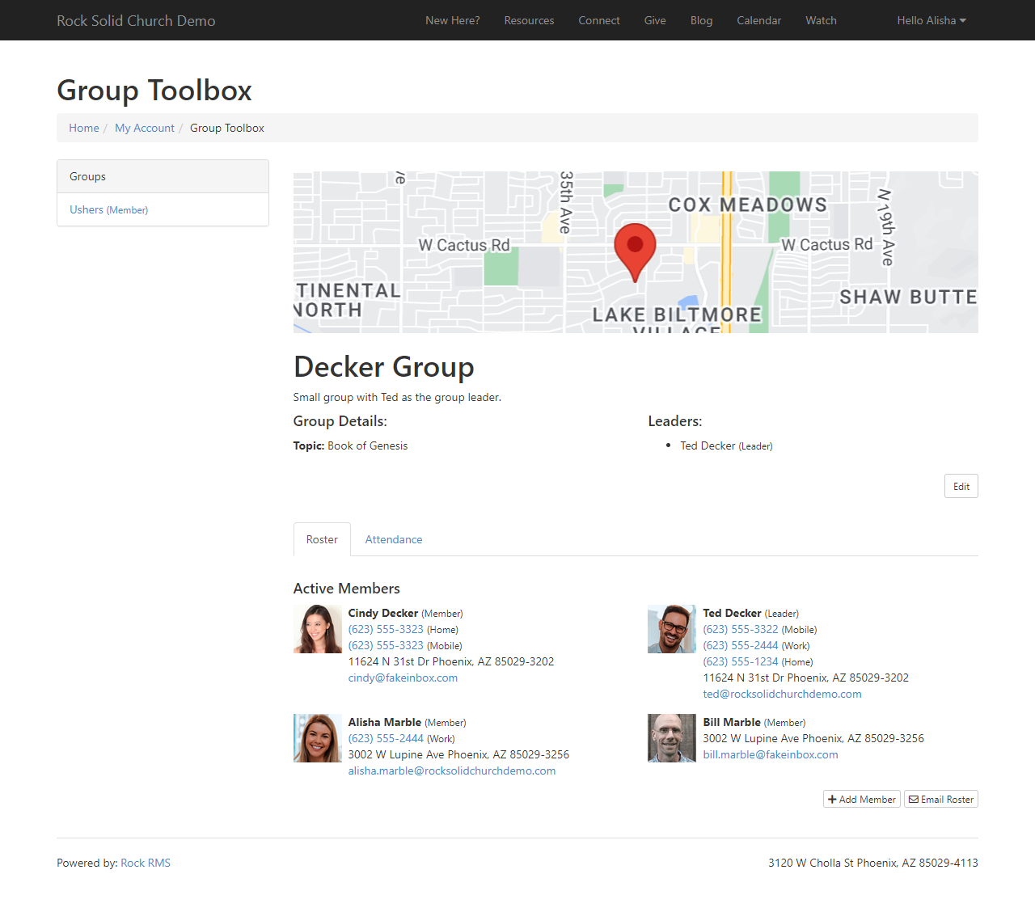
Task: Click Bill Marble's photo
Action: pos(672,738)
